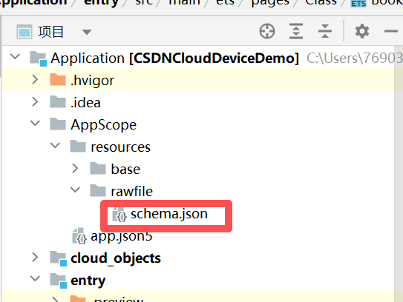Select the cloud_objects module row
This screenshot has width=403, height=302.
pyautogui.click(x=198, y=258)
